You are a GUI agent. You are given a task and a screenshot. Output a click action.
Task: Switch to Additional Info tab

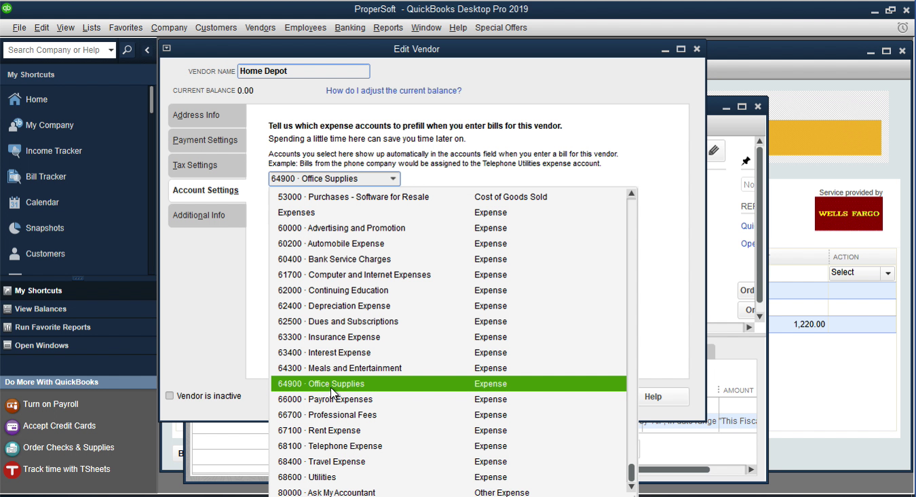click(207, 216)
